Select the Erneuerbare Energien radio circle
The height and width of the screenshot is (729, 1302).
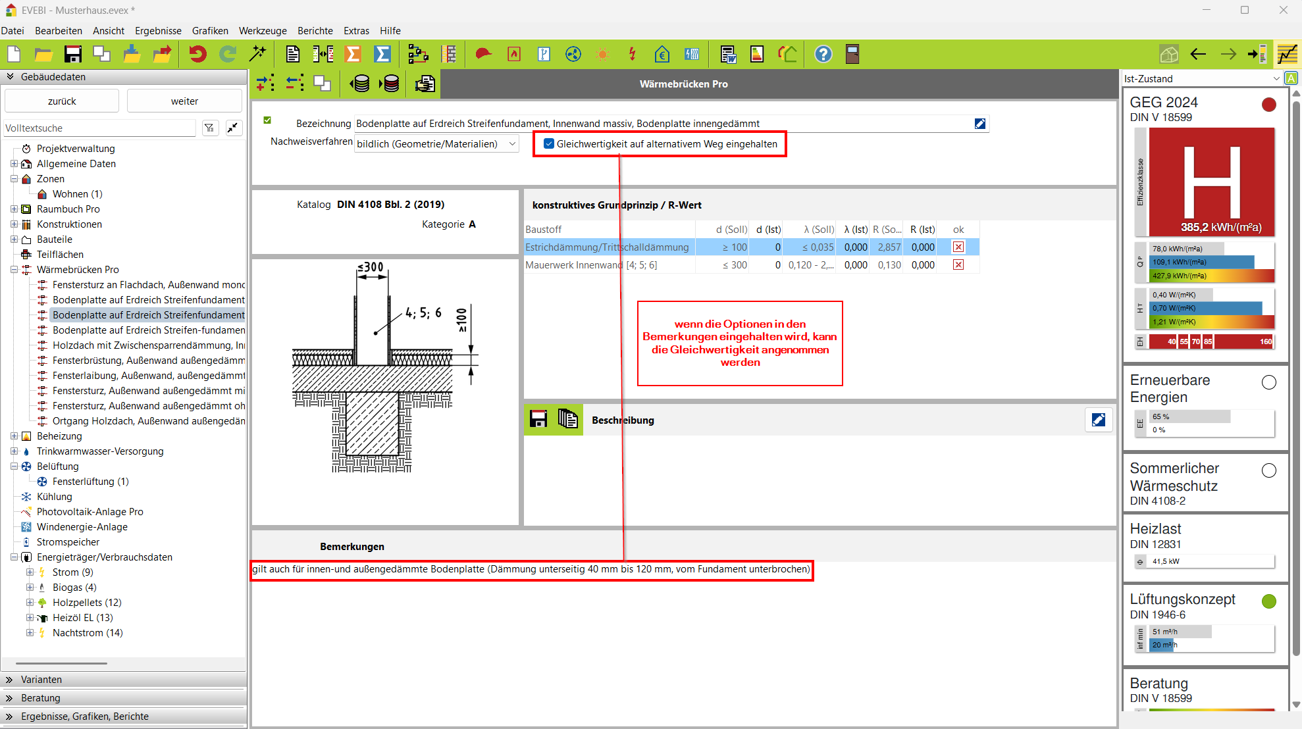pos(1268,382)
